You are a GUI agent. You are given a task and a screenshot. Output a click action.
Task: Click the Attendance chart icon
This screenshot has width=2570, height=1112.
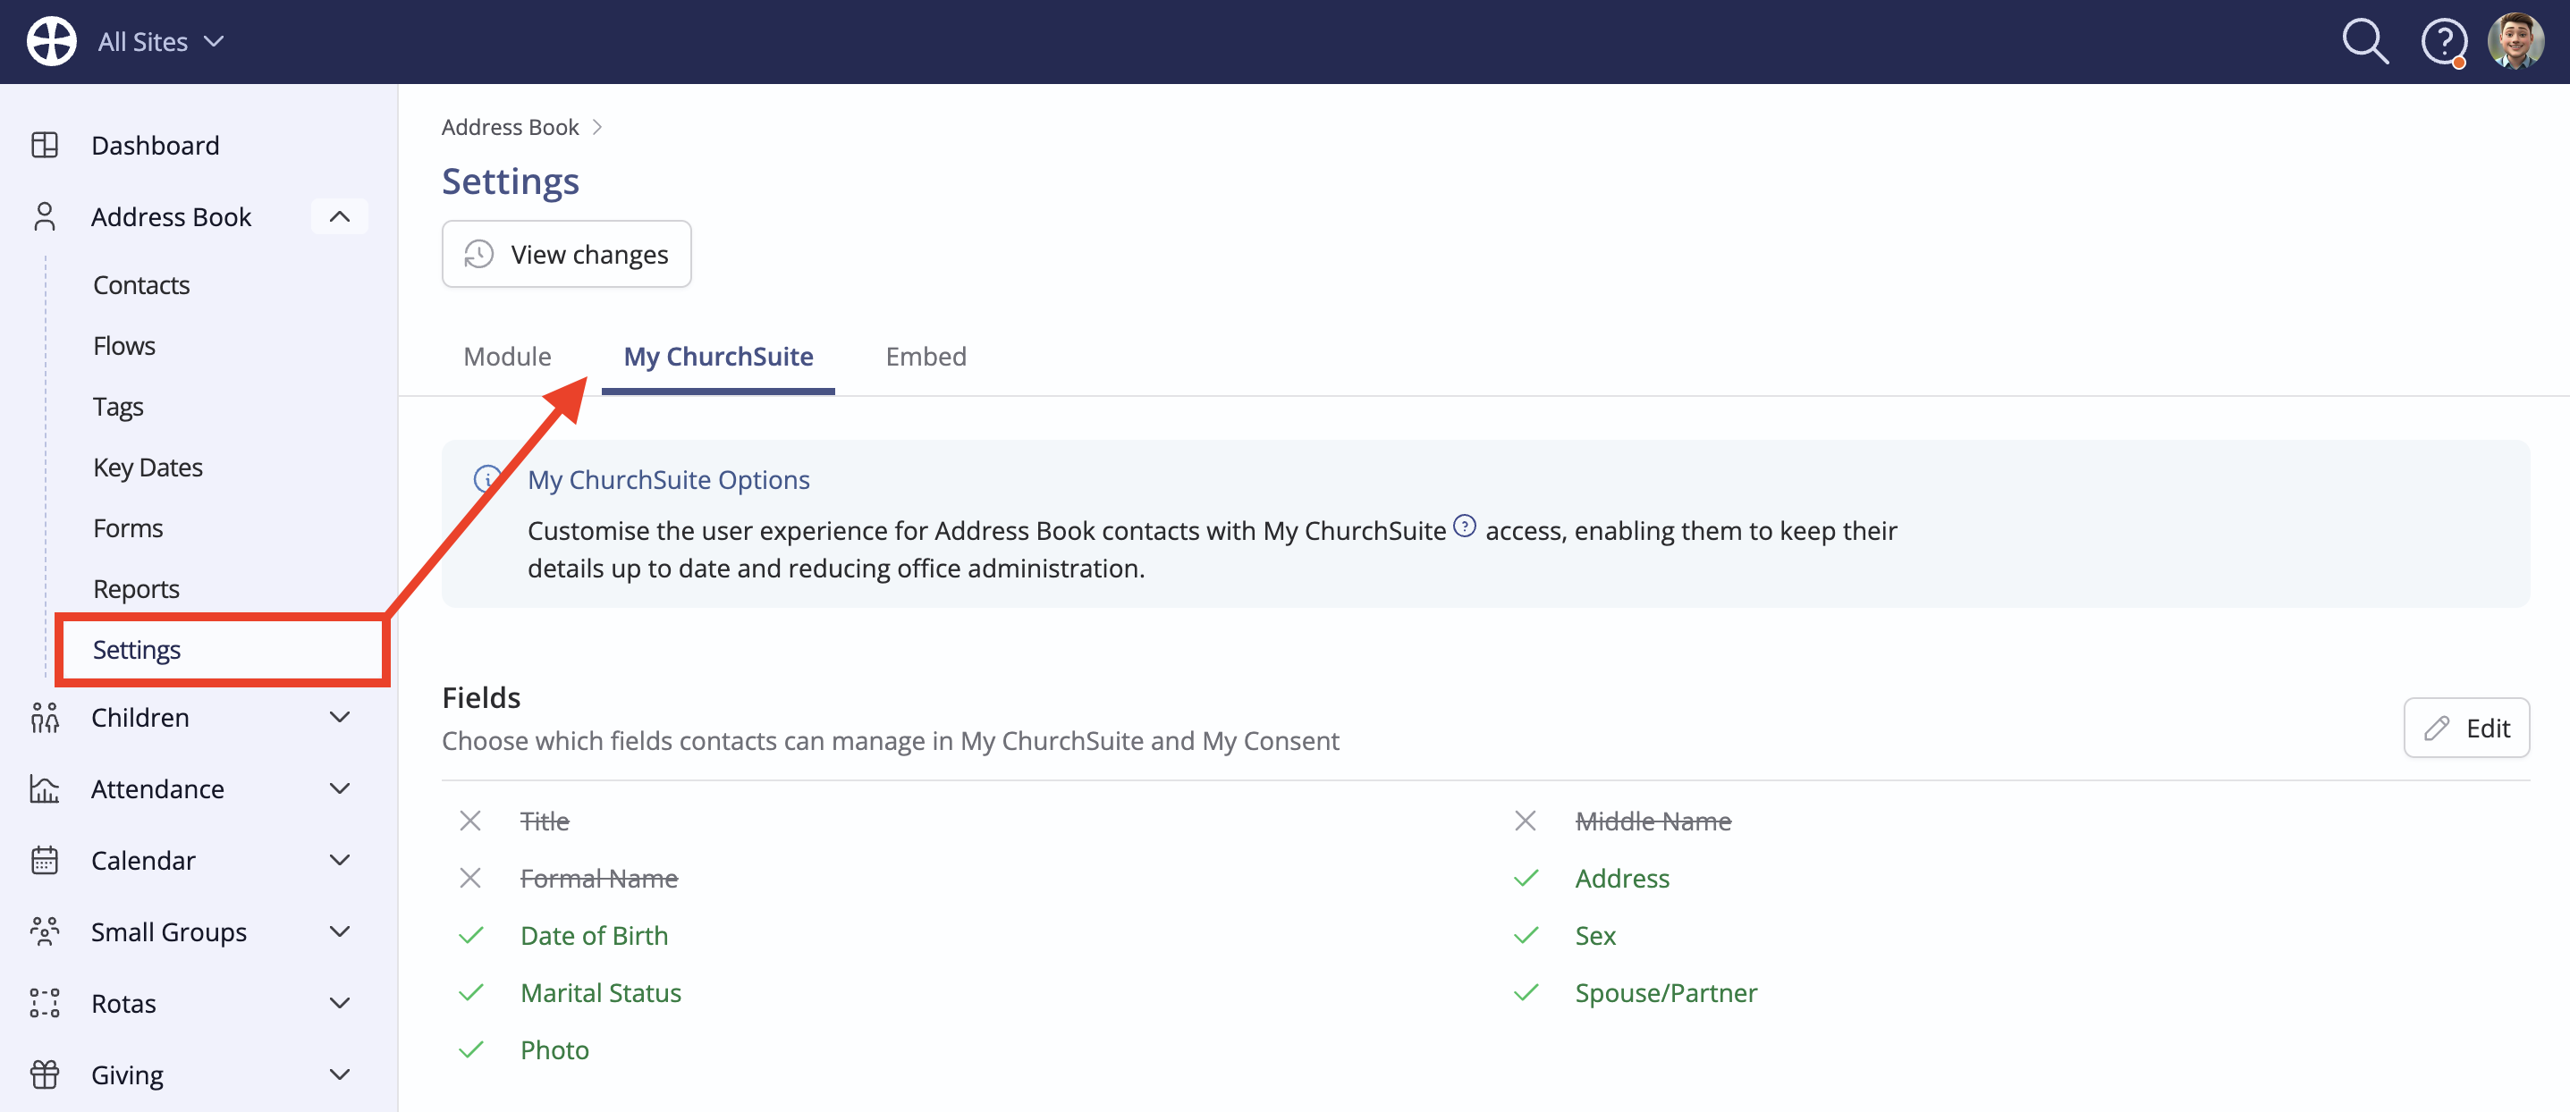coord(45,789)
